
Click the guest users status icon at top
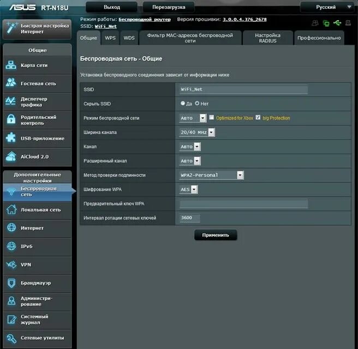coord(315,23)
